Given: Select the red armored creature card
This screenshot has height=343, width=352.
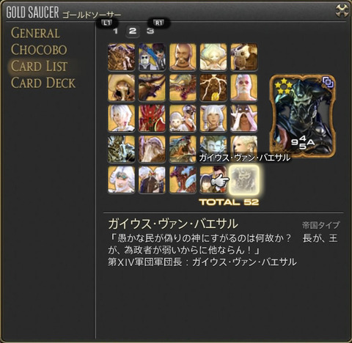Looking at the screenshot, I should [152, 118].
